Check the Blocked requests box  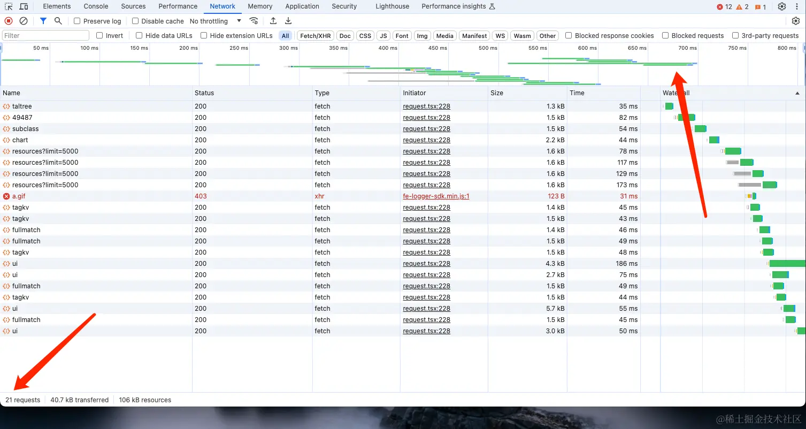[665, 35]
